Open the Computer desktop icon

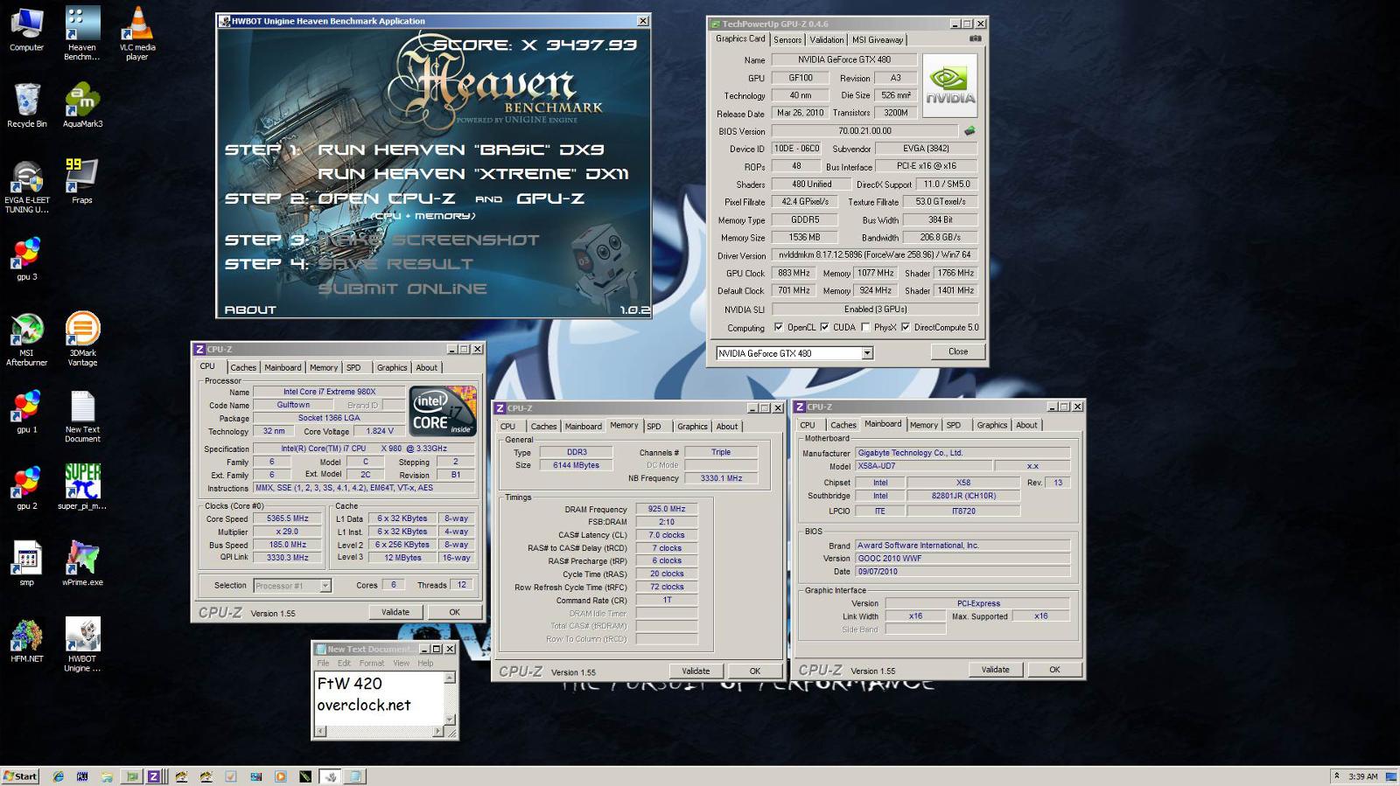(x=26, y=29)
